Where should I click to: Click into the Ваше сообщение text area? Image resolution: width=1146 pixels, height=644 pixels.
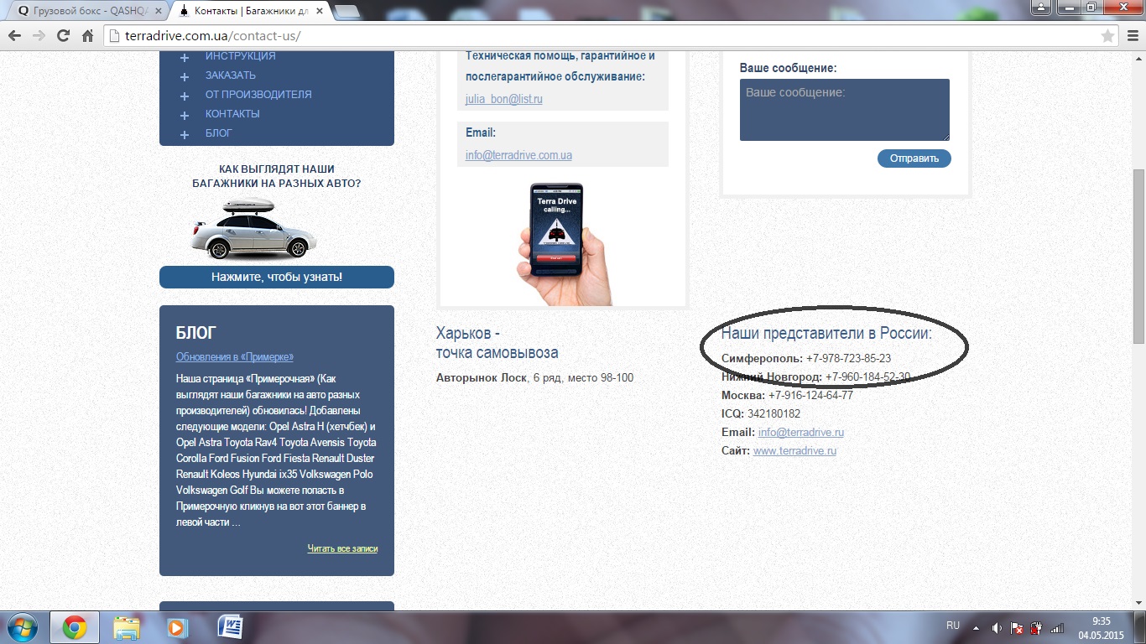844,110
